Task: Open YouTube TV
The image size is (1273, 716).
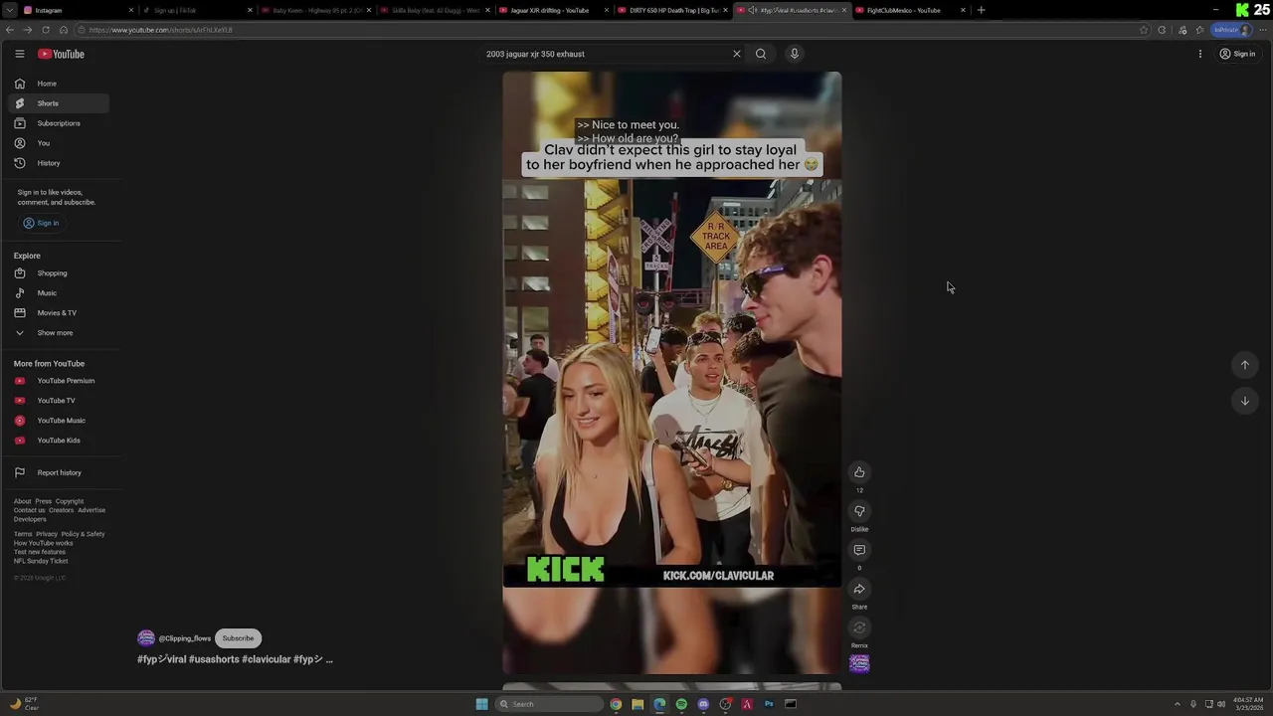Action: [60, 401]
